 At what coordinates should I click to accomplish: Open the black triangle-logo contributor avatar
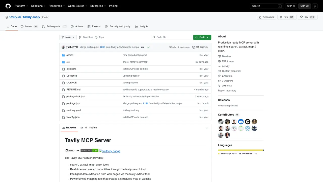248,122
